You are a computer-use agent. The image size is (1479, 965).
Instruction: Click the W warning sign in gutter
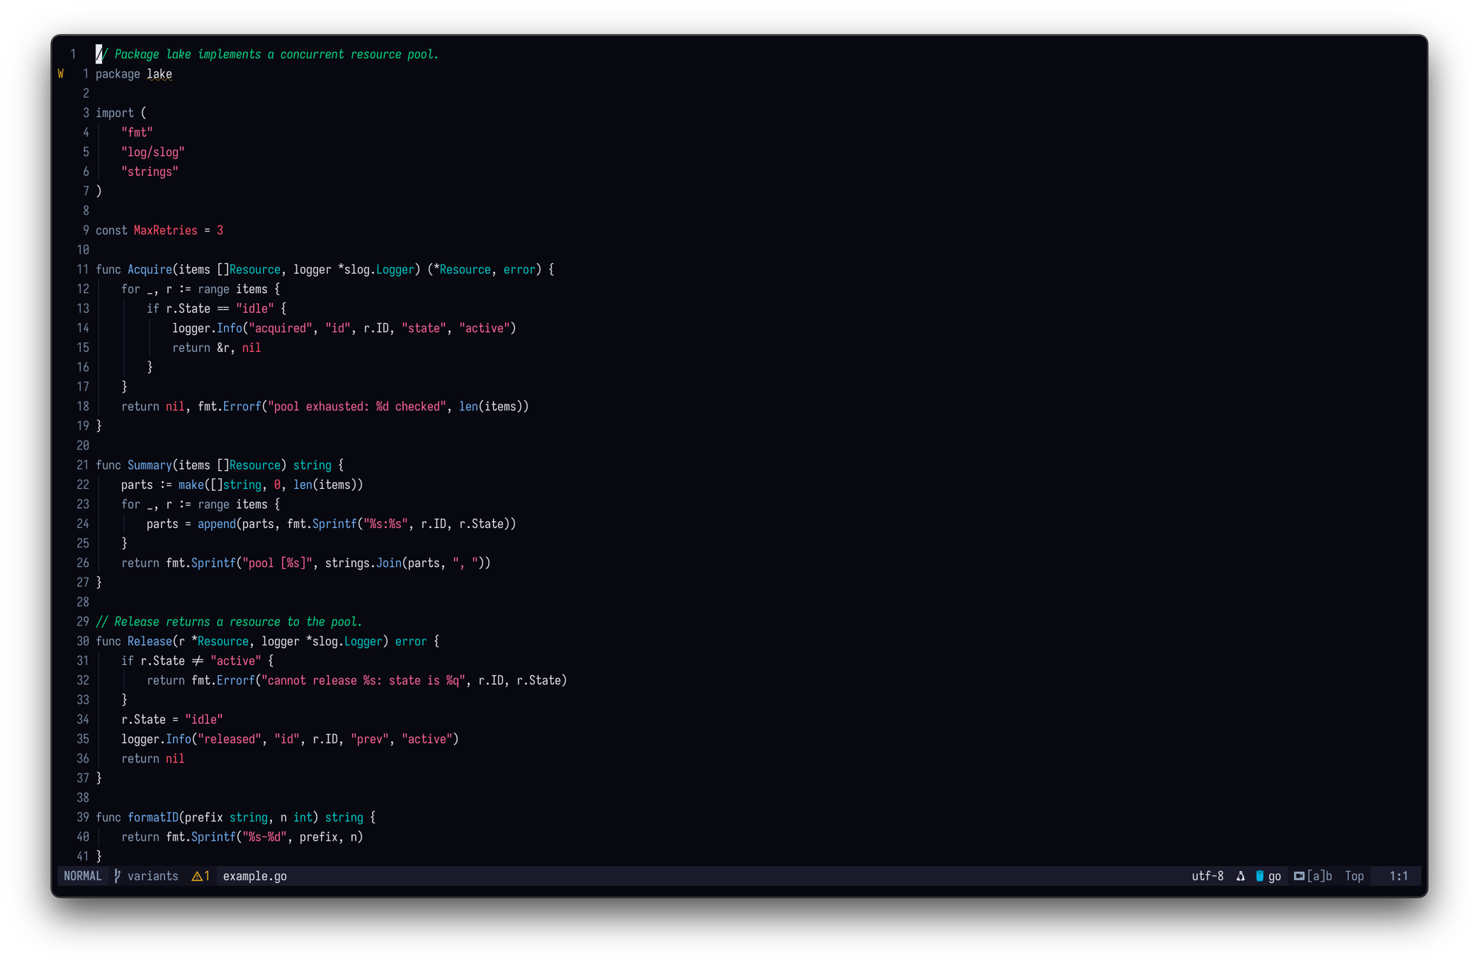tap(61, 74)
